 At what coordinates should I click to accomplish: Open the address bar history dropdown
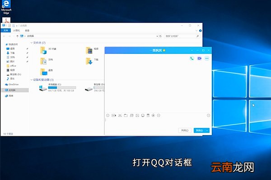coord(157,36)
